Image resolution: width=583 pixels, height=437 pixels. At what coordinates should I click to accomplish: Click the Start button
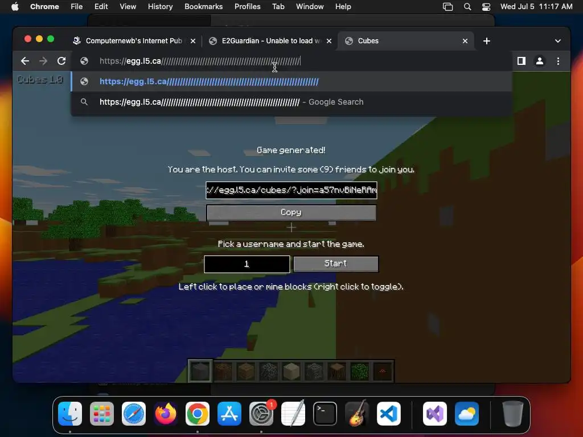pyautogui.click(x=336, y=264)
